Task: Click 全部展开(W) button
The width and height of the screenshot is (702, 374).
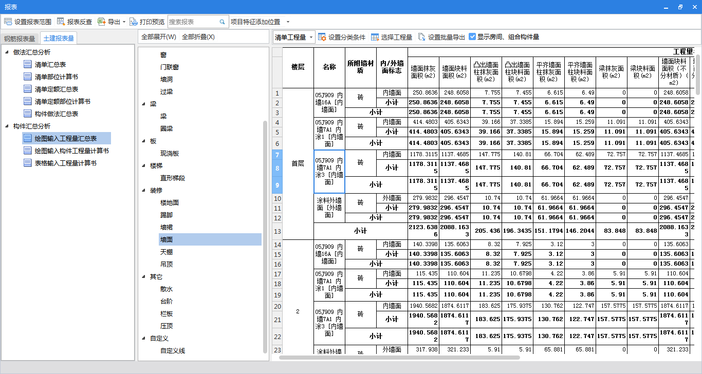Action: [159, 37]
